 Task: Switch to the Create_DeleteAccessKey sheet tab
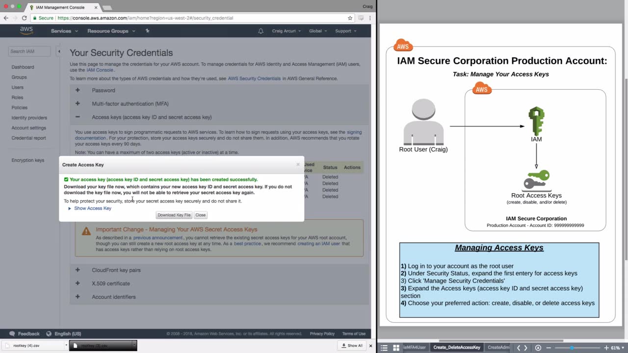(x=457, y=348)
